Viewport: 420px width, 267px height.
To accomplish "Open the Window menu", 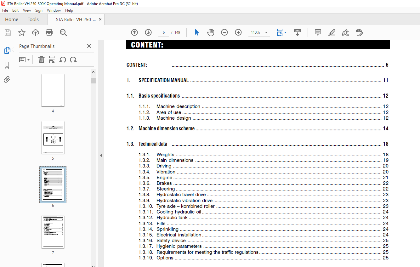I will (x=54, y=10).
